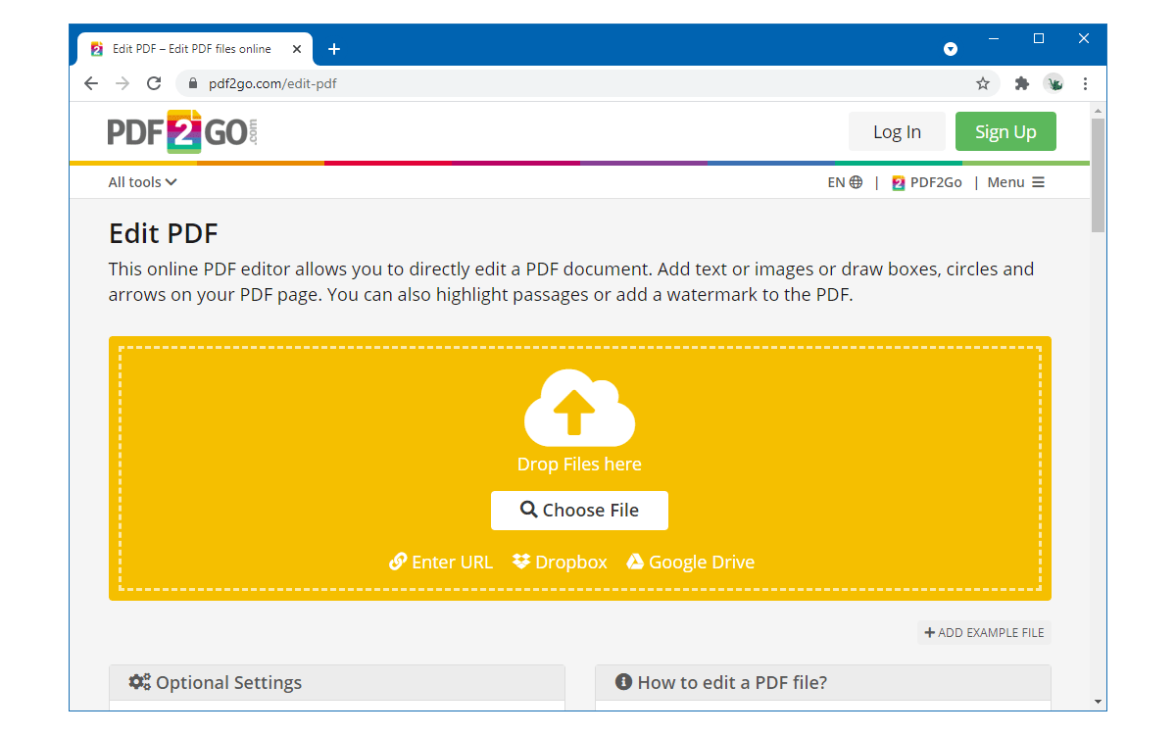Viewport: 1176px width, 735px height.
Task: Open the Chrome three-dot menu
Action: tap(1086, 84)
